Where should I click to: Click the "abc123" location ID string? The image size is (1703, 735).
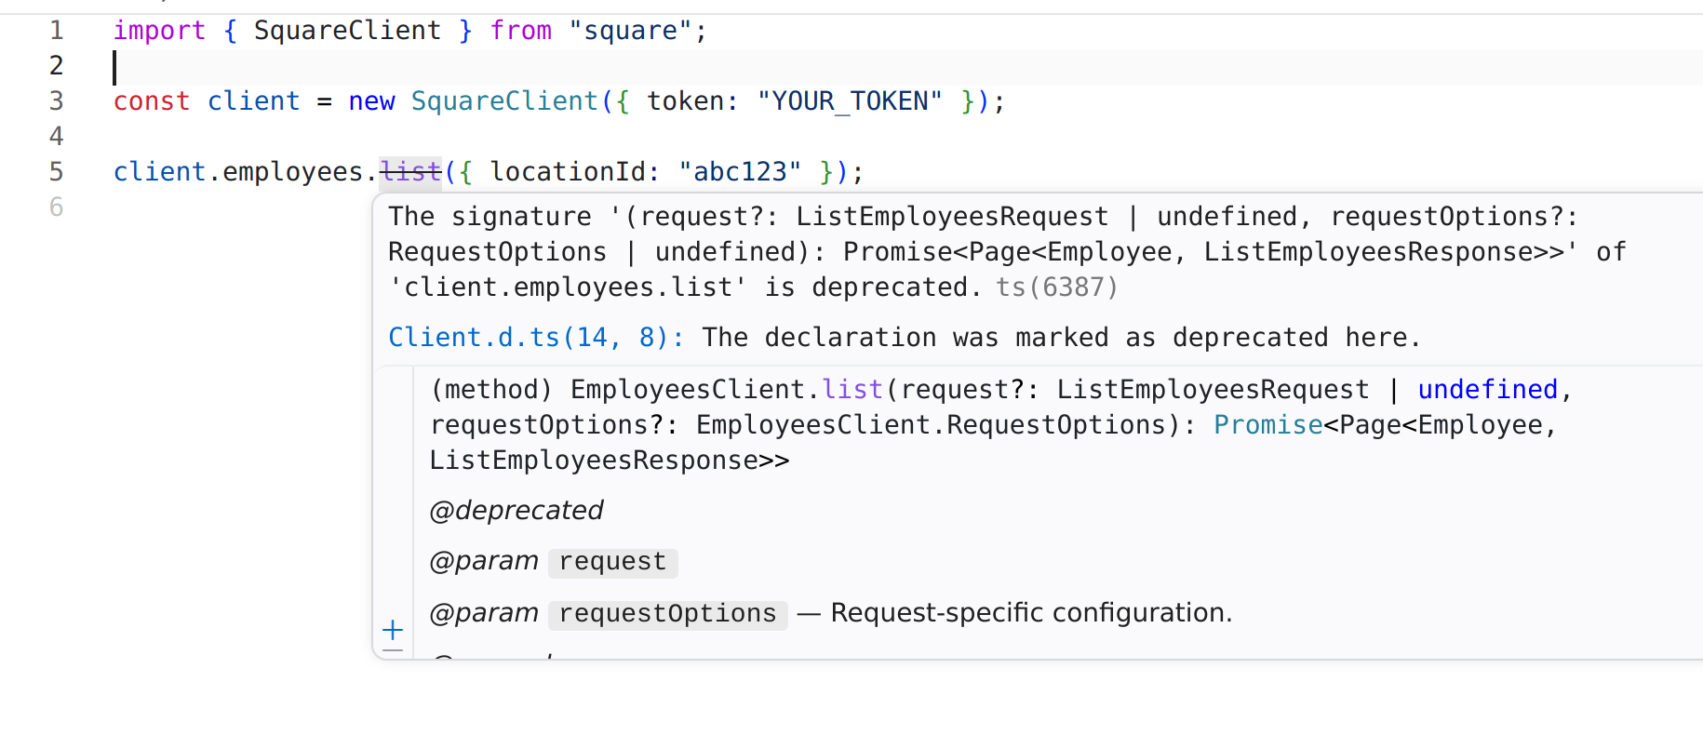click(x=740, y=172)
